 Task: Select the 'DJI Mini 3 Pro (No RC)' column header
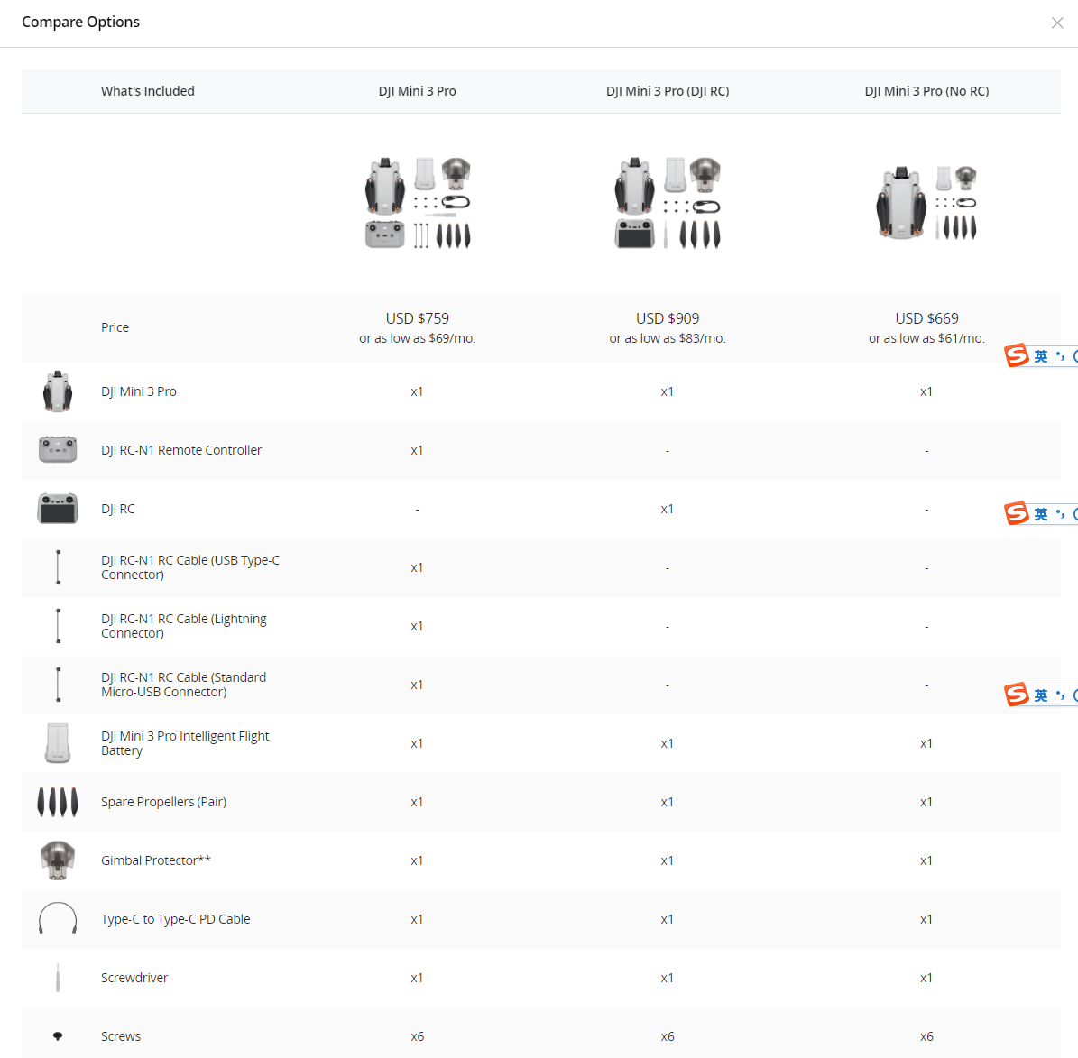click(x=926, y=91)
